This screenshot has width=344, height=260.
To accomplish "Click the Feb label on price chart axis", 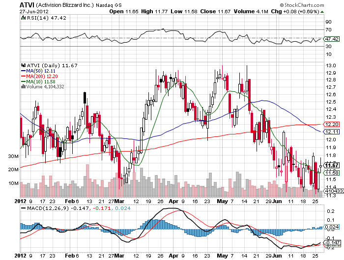I will pos(70,201).
